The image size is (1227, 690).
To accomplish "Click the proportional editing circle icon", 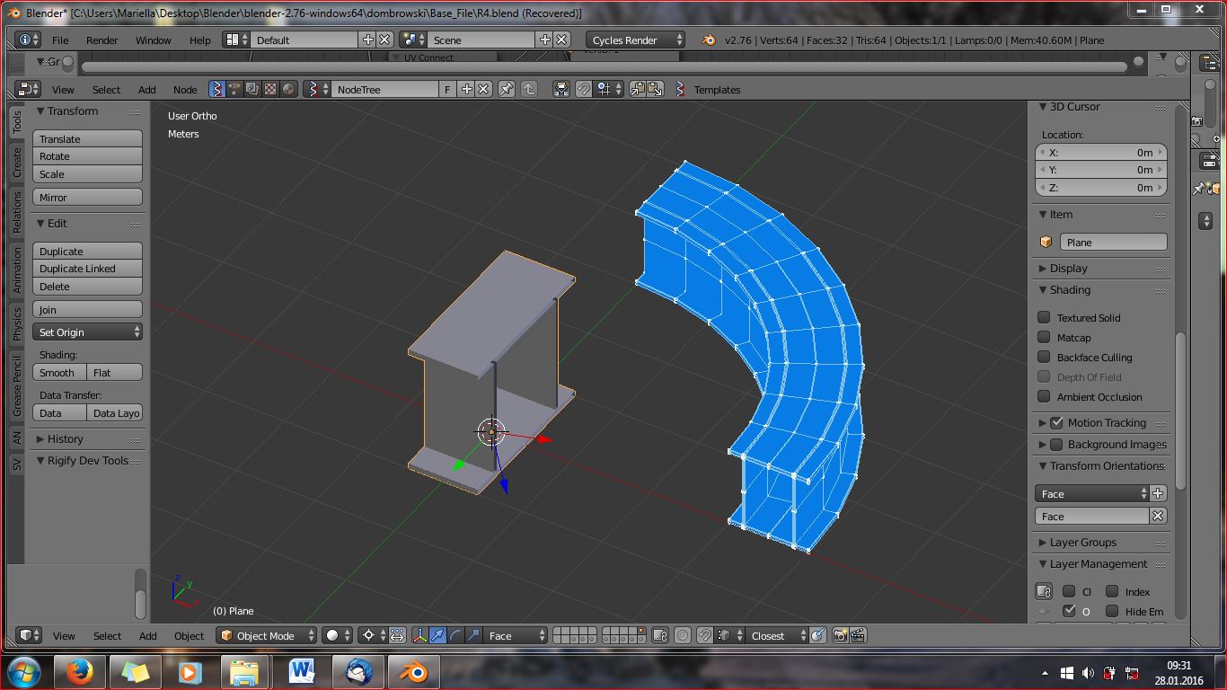I will (683, 635).
